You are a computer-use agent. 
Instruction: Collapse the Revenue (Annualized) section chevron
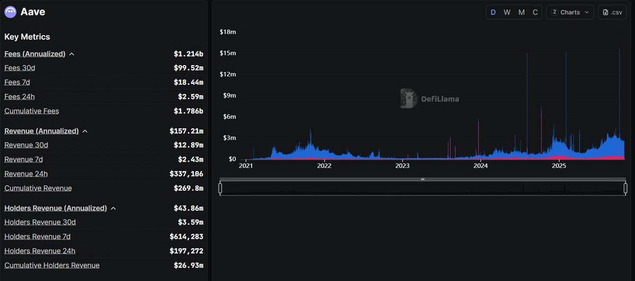[x=85, y=131]
